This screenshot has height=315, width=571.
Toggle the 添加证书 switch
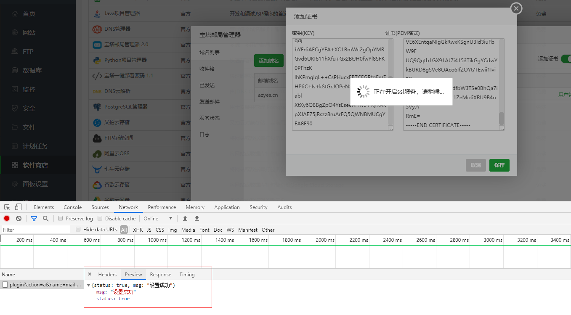click(x=566, y=59)
